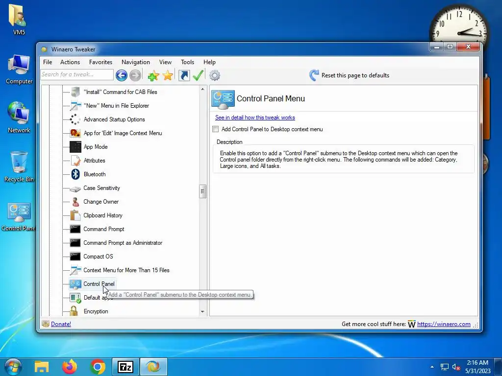Open File Explorer folder on taskbar
Viewport: 502px width, 376px height.
42,367
